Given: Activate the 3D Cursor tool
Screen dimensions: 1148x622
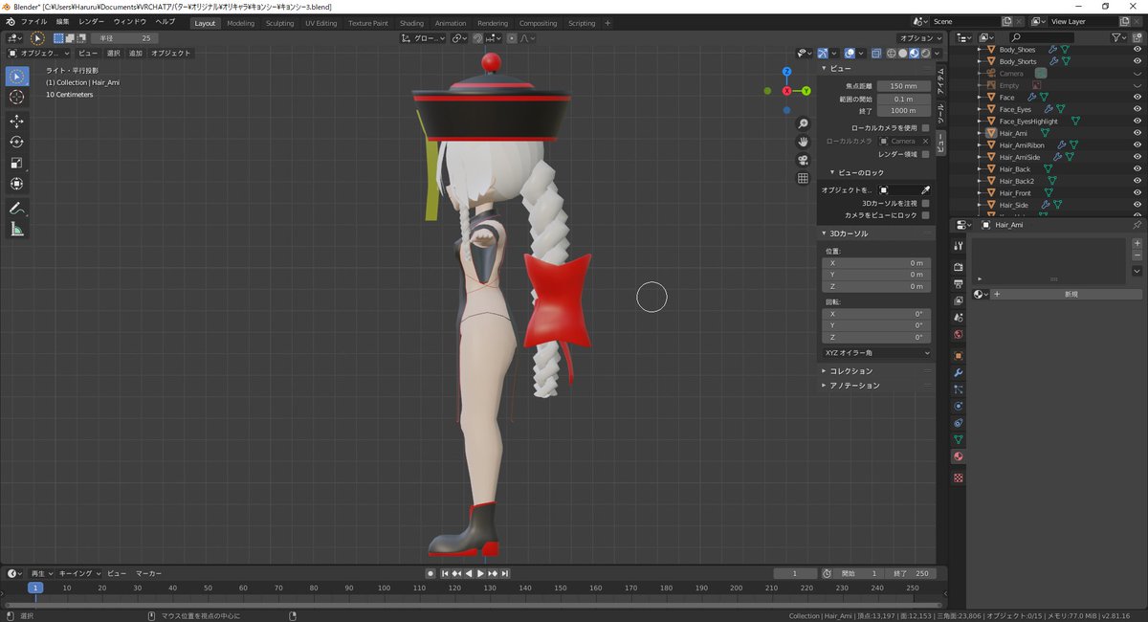Looking at the screenshot, I should pos(17,98).
